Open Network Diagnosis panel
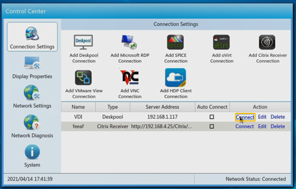 click(x=32, y=127)
